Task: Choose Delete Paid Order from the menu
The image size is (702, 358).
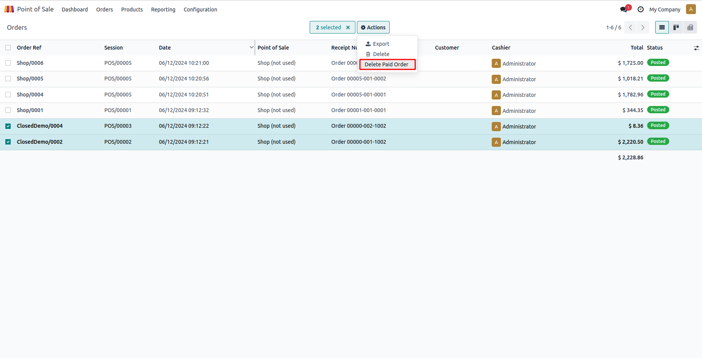Action: [386, 64]
